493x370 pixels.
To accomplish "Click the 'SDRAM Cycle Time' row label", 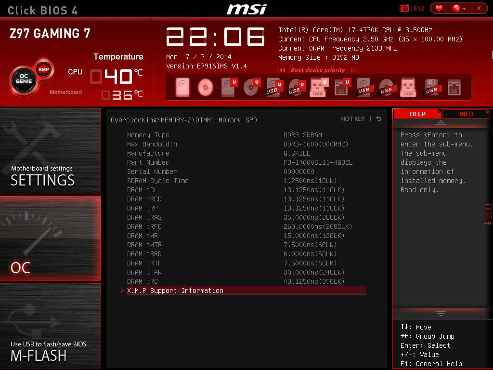I will pos(158,181).
